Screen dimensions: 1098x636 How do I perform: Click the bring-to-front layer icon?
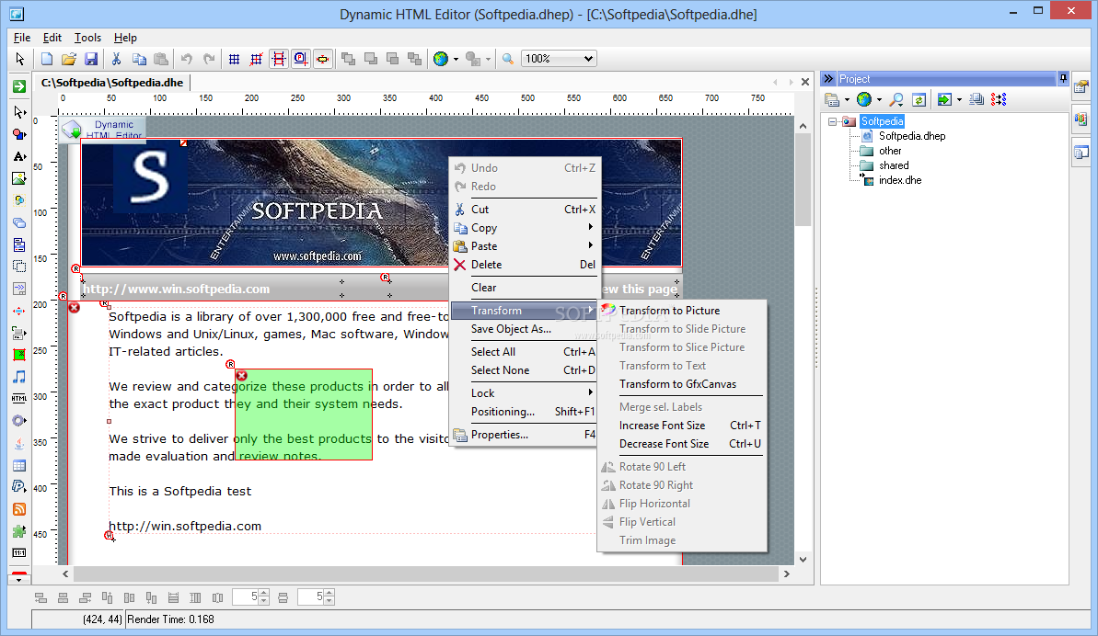(348, 60)
